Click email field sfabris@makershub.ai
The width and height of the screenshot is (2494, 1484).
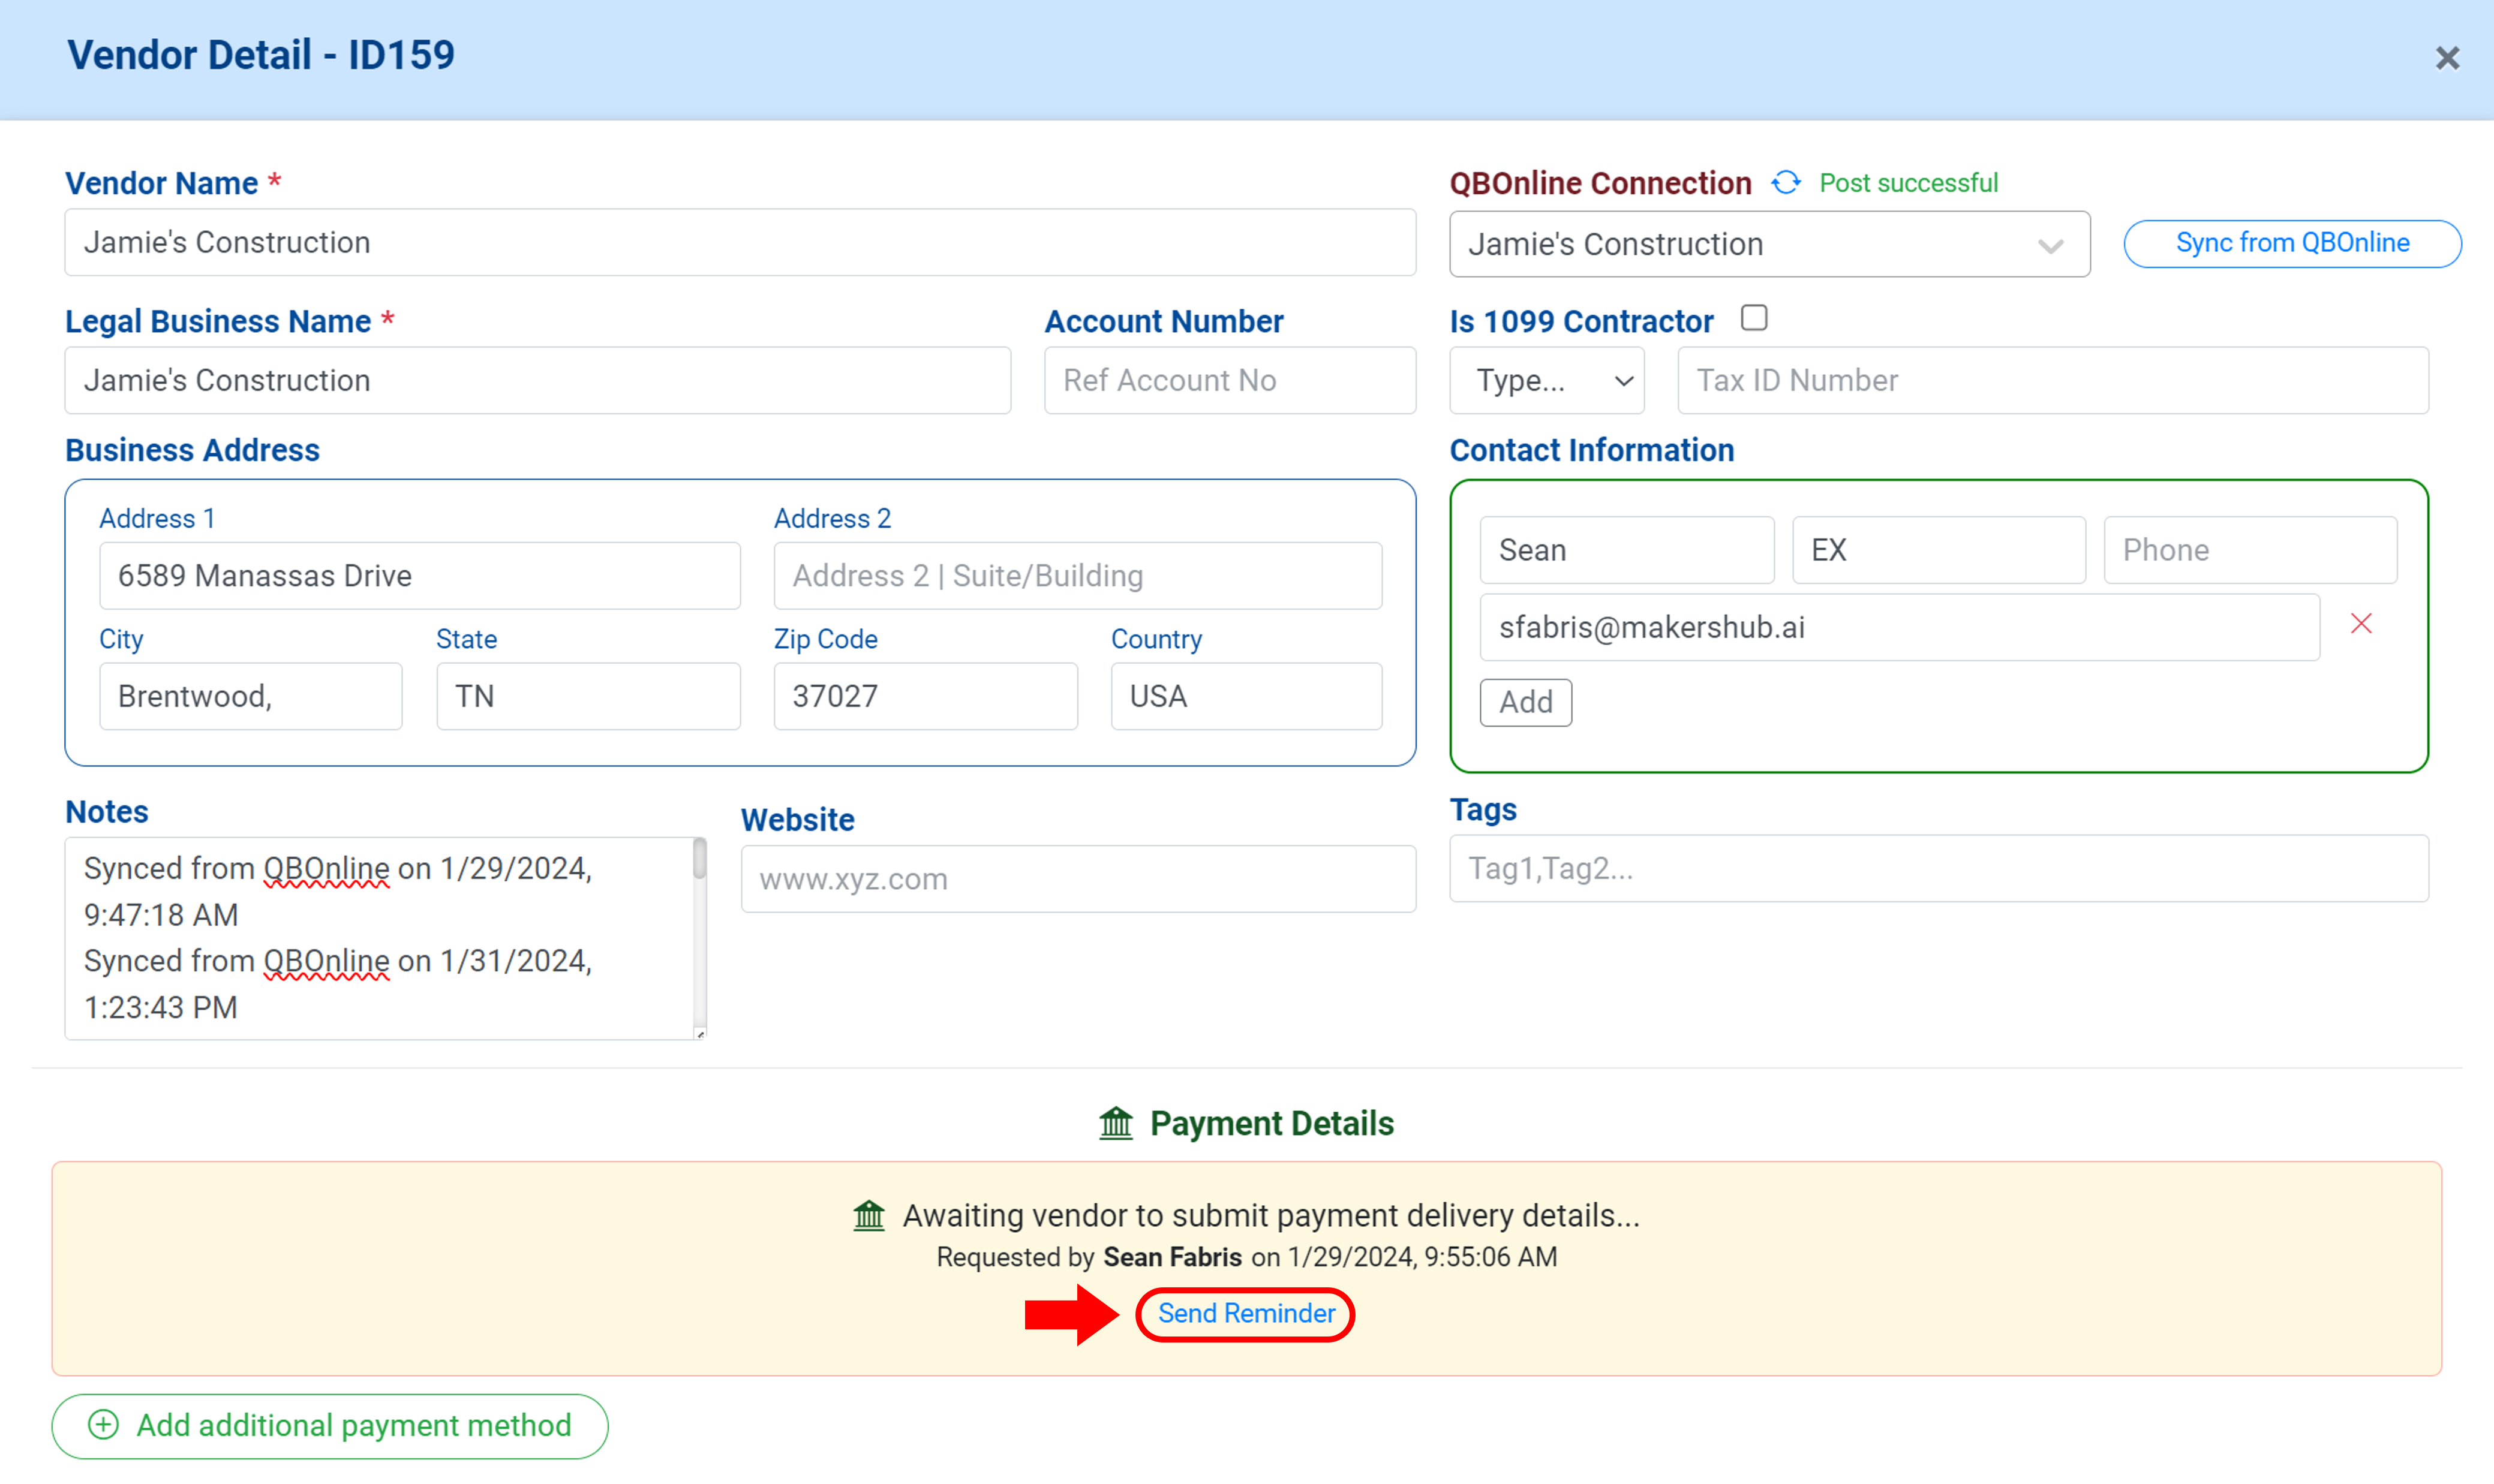(1899, 628)
